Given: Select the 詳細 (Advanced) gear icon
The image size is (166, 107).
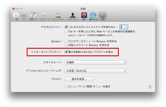Looking at the screenshot, I should [x=102, y=16].
